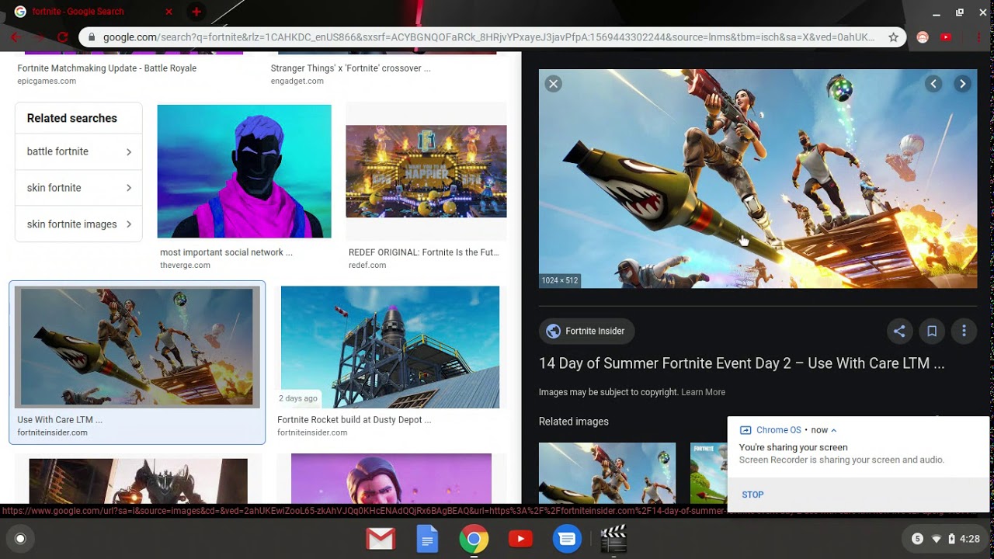Go back to previous page
The width and height of the screenshot is (994, 559).
pyautogui.click(x=15, y=37)
